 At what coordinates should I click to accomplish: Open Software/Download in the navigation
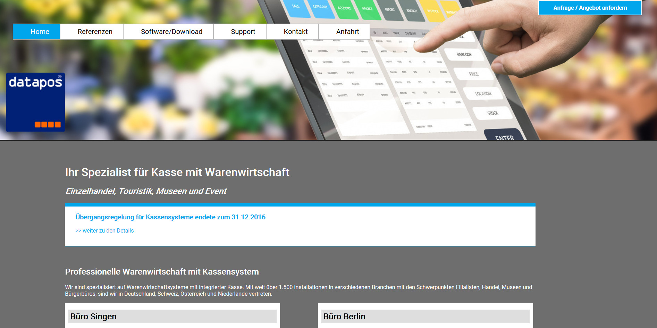(x=171, y=32)
